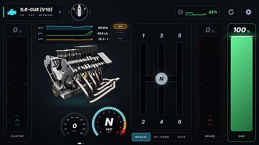Click the RPM tachometer gauge
This screenshot has width=259, height=145.
pyautogui.click(x=109, y=122)
